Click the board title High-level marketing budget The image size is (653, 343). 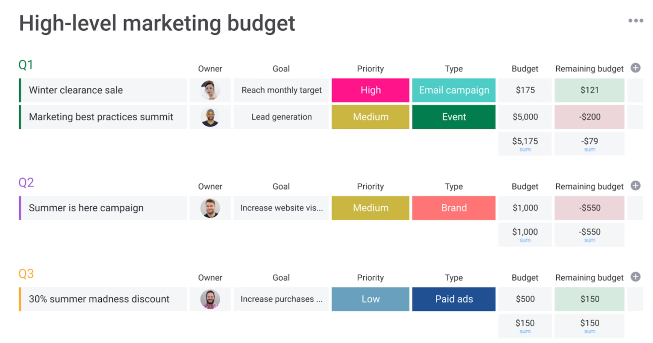coord(157,23)
